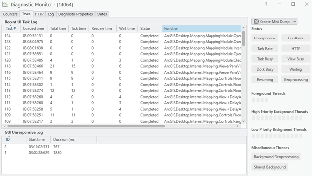Expand the Create Mini Dump dropdown arrow
Viewport: 312px width, 176px height.
pos(295,22)
